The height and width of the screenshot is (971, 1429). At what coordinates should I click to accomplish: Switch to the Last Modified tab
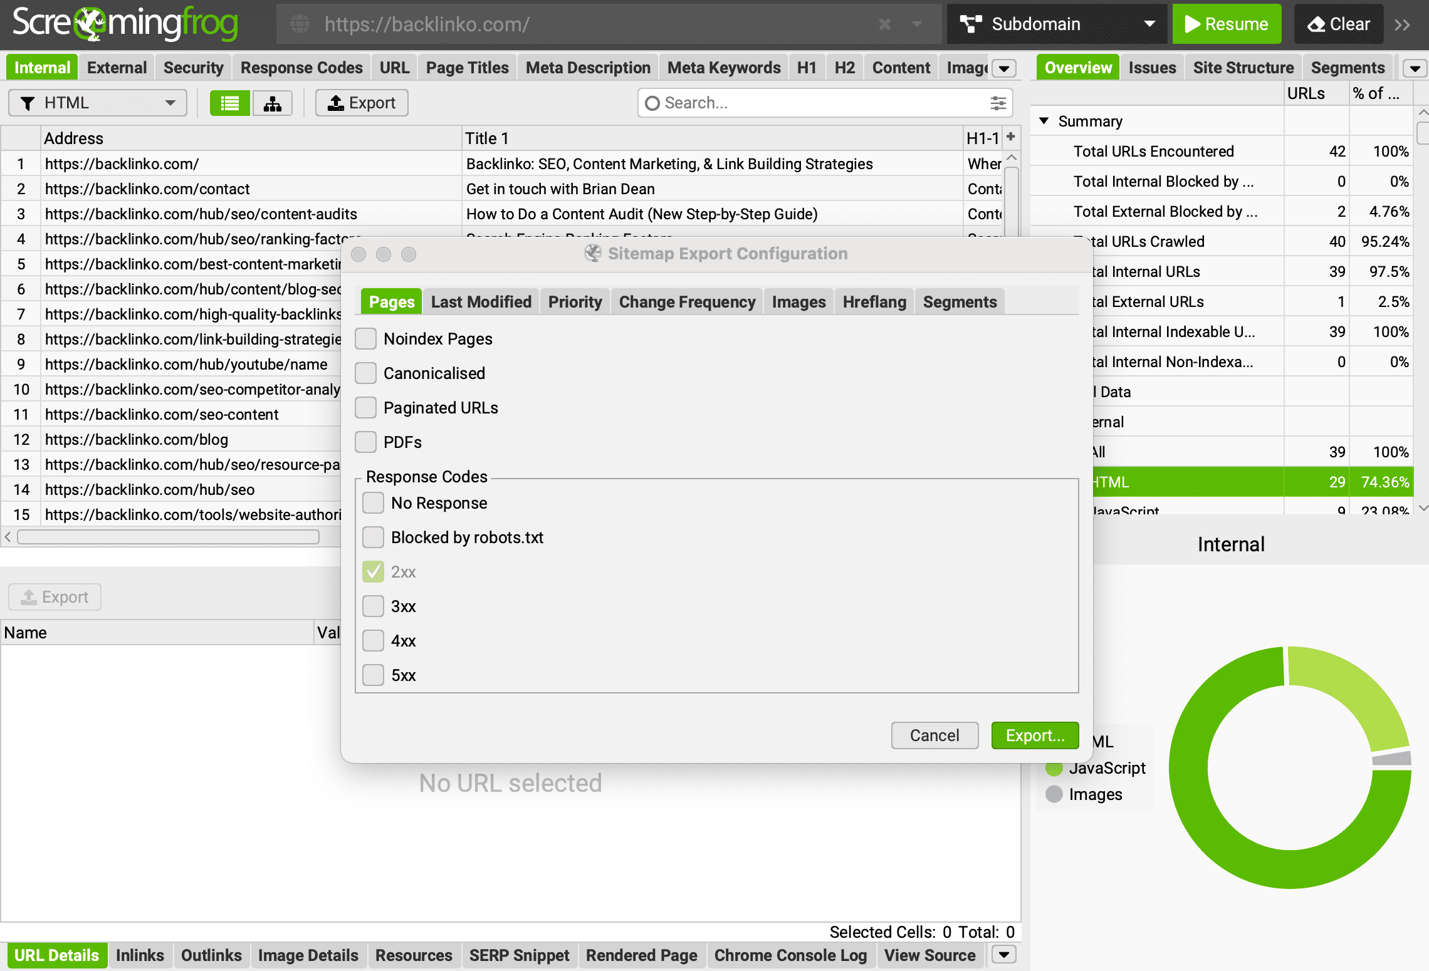click(x=481, y=301)
